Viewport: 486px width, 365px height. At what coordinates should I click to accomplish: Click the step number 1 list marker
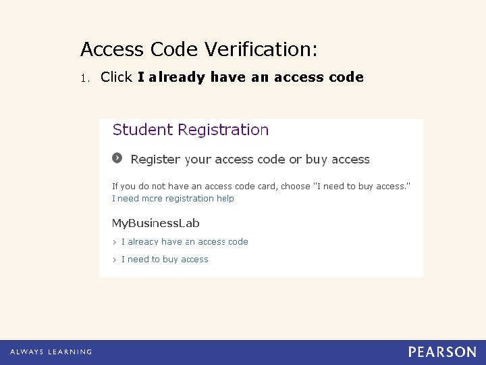(84, 78)
